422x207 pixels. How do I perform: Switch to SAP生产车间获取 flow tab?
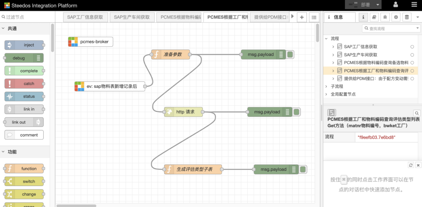click(132, 17)
